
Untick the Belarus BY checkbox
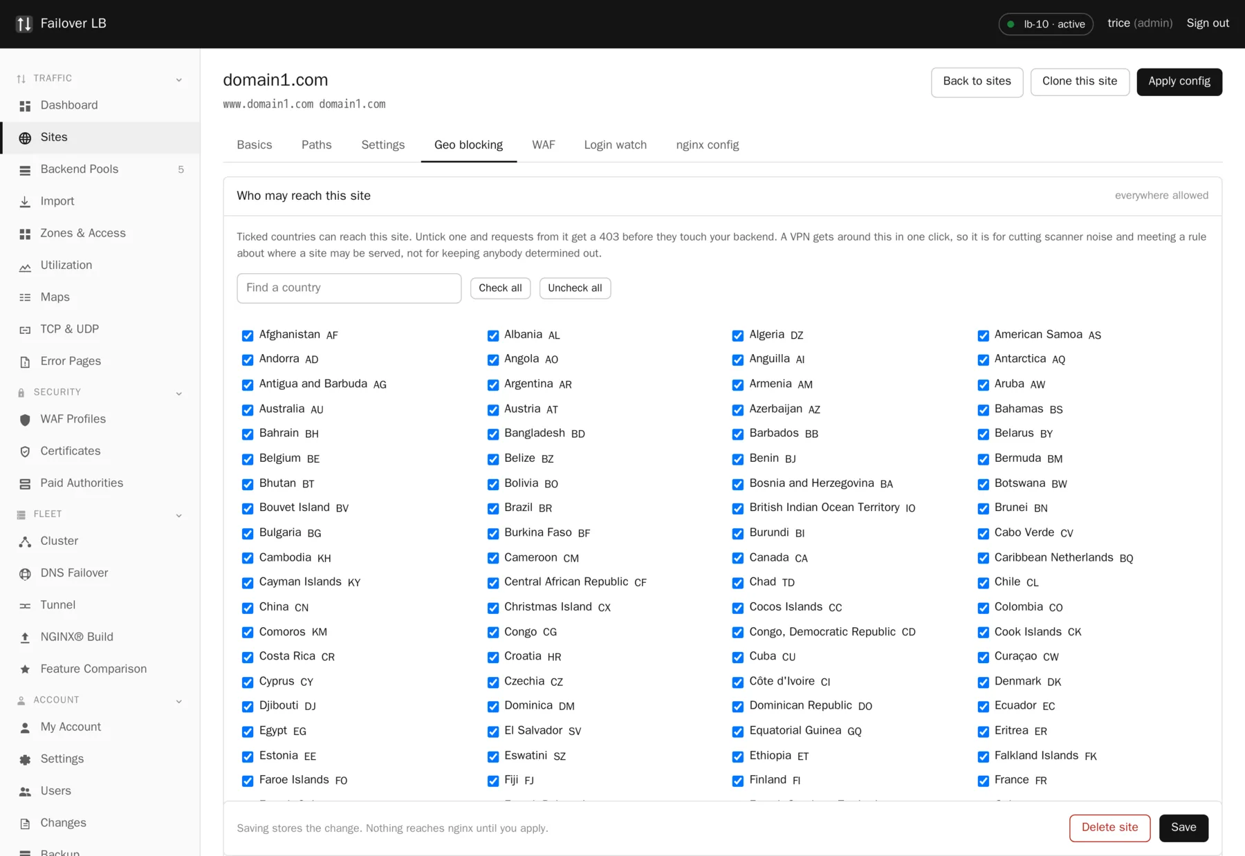tap(983, 434)
